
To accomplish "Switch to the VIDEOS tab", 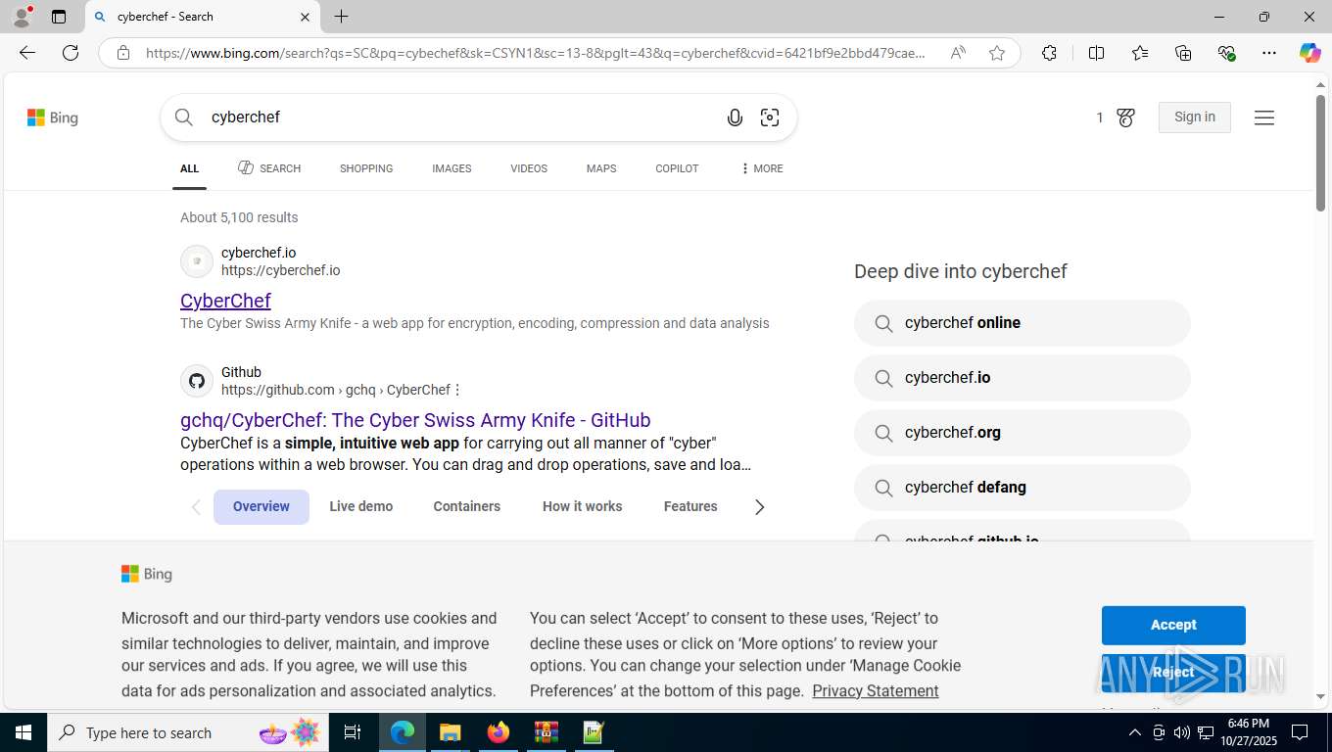I will 529,168.
